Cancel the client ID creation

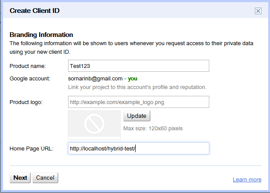[x=45, y=178]
